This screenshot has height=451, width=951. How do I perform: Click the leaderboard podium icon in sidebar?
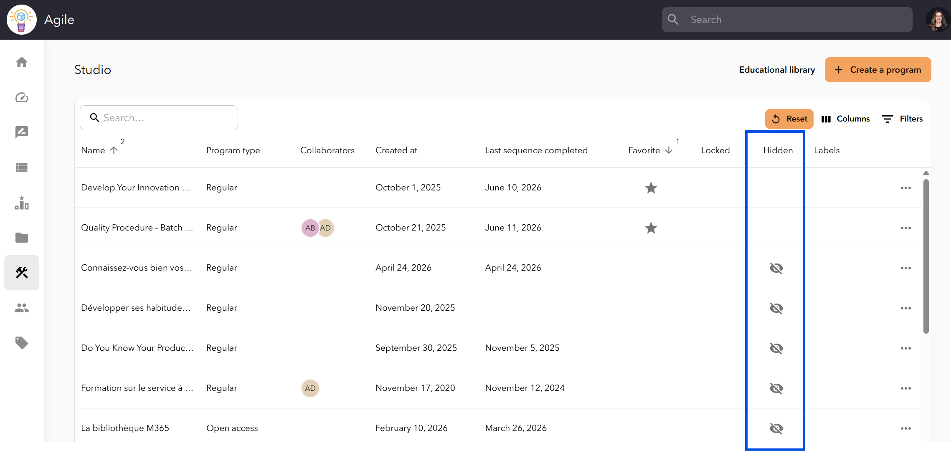click(22, 203)
